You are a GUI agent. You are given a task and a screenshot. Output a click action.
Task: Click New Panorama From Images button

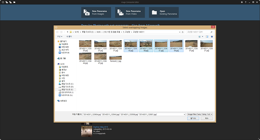coord(96,12)
